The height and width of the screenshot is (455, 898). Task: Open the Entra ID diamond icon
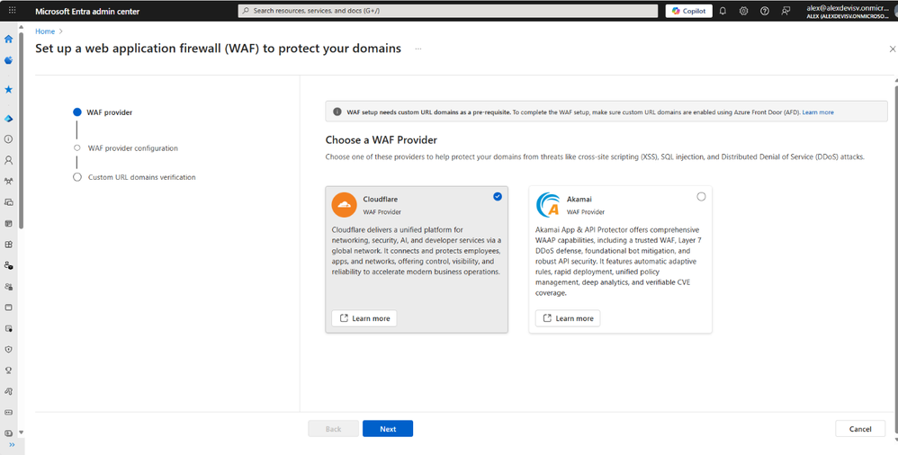(x=9, y=119)
